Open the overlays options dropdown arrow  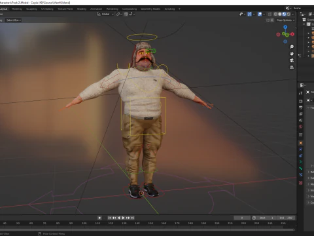(x=264, y=14)
